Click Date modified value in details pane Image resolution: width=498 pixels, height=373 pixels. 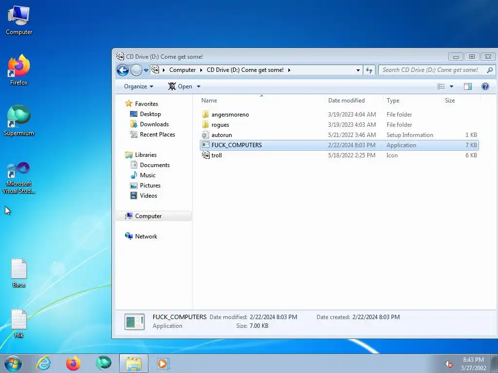[273, 317]
